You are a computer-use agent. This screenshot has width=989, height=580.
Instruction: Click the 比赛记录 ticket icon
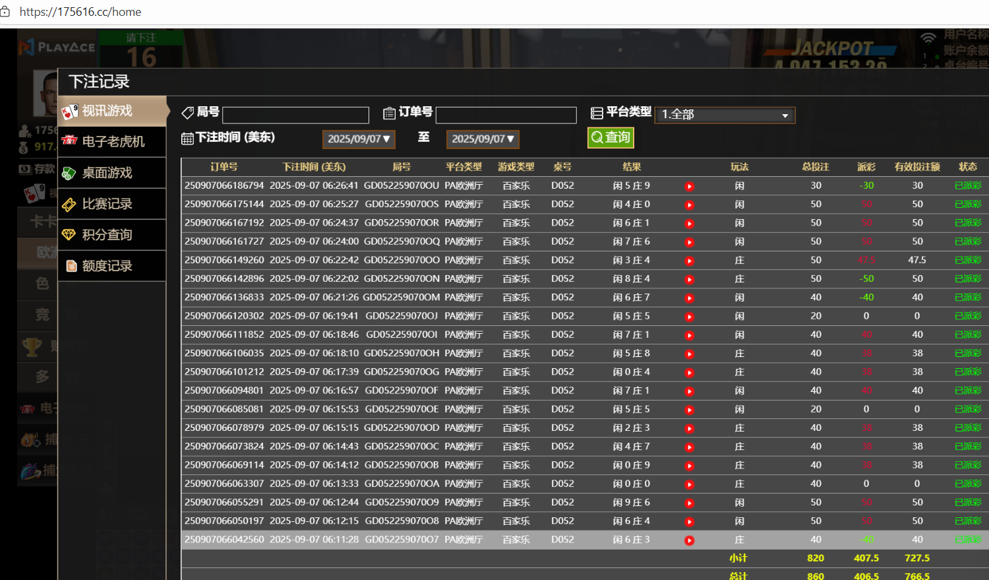coord(69,205)
